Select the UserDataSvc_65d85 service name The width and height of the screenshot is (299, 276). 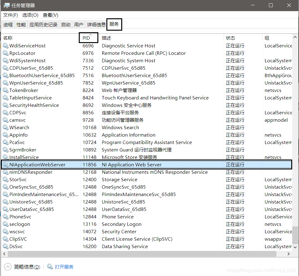pyautogui.click(x=32, y=209)
